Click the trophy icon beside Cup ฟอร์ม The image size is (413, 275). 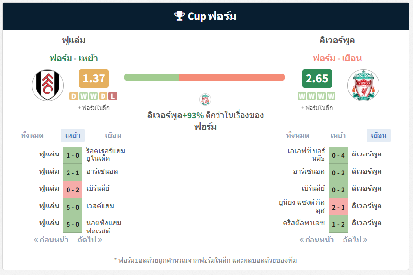(x=179, y=16)
